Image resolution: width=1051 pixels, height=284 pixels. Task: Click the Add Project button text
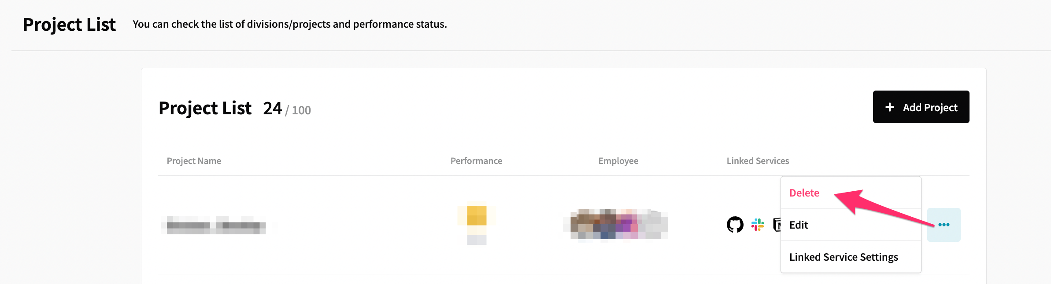(930, 108)
